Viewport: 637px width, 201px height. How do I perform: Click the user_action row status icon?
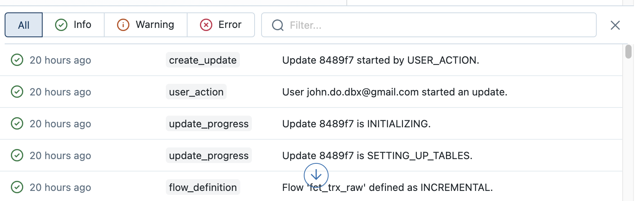pos(17,92)
